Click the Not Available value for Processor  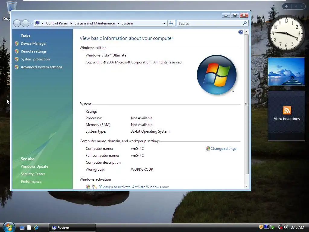pos(142,118)
